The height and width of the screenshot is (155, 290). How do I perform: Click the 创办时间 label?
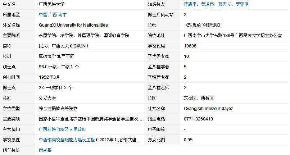click(x=11, y=77)
